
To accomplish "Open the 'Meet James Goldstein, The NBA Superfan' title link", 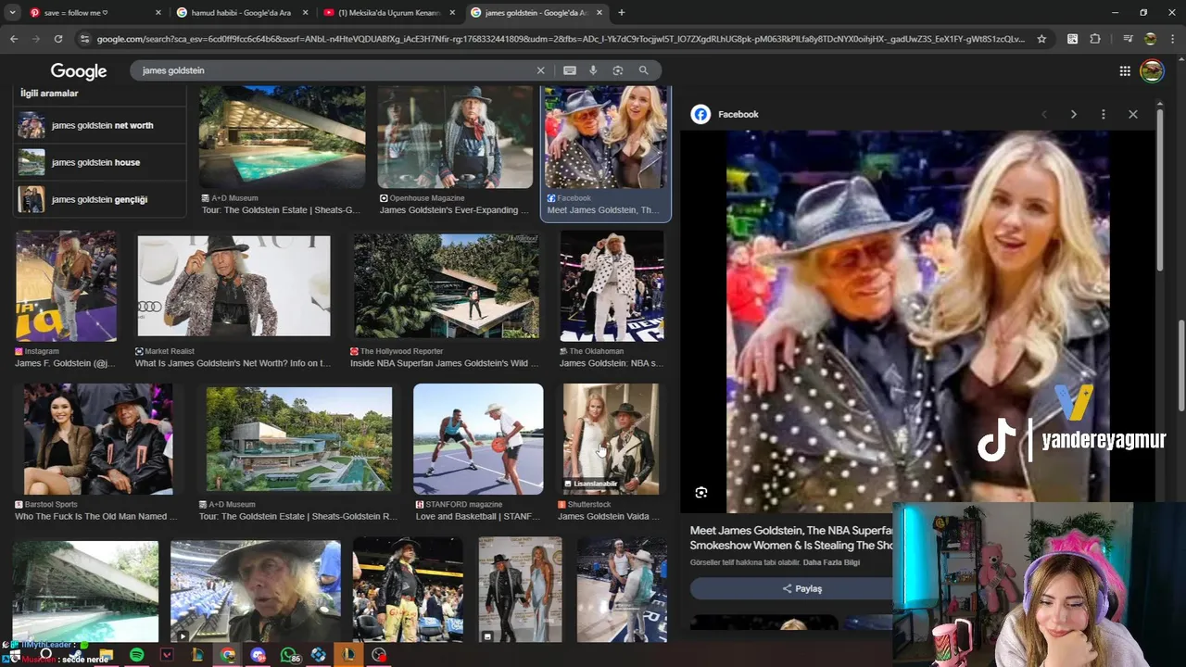I will click(x=791, y=538).
